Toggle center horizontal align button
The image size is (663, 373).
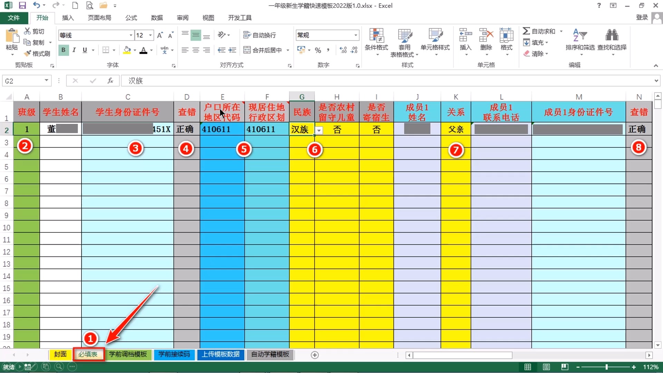[196, 50]
